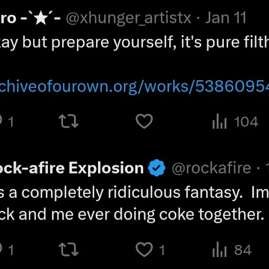
Task: Reply to the Rock-afire Explosion tweet
Action: tap(6, 250)
